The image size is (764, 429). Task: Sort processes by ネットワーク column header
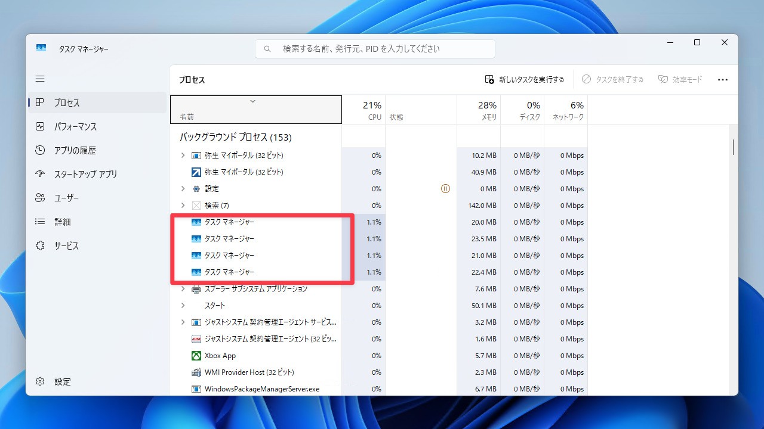pyautogui.click(x=566, y=110)
